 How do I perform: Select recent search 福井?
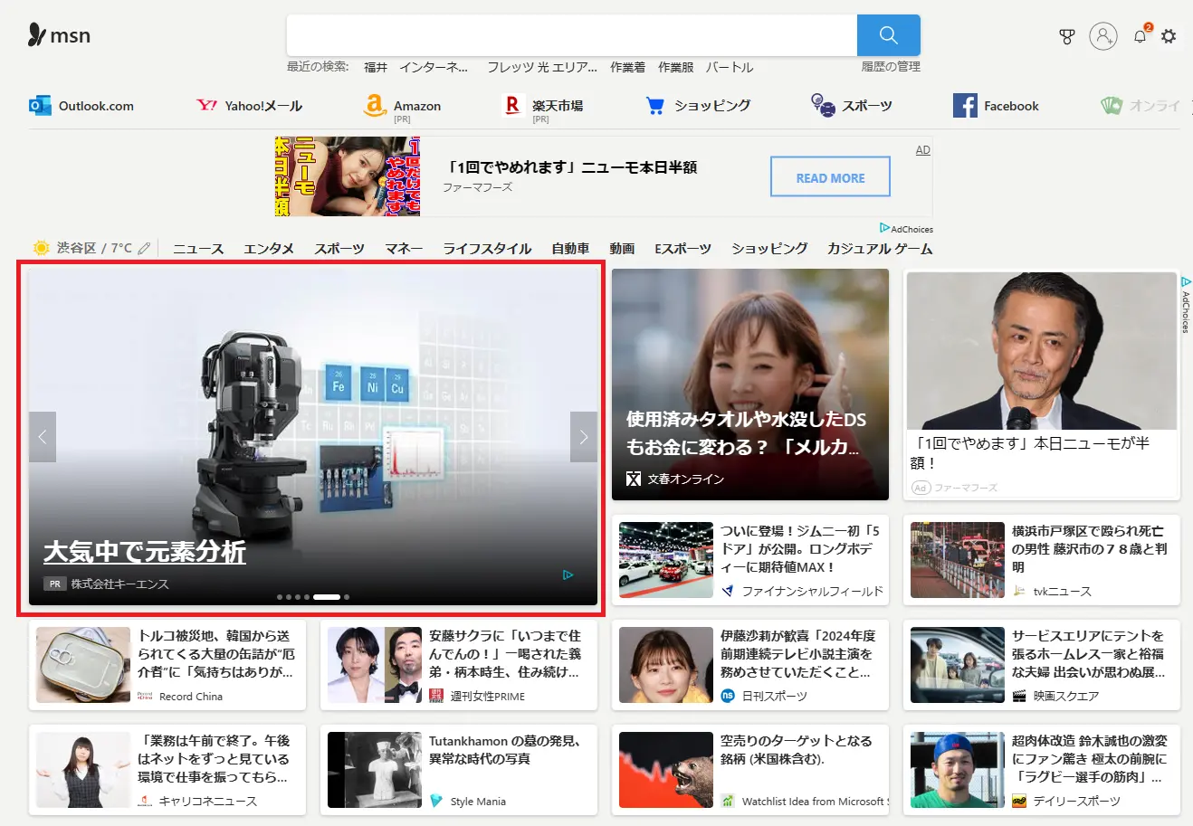pos(376,67)
